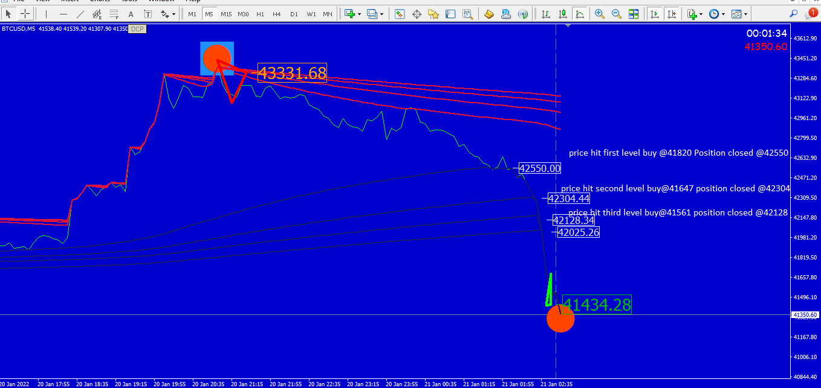Switch chart to D1 timeframe
Viewport: 821px width, 388px height.
pos(294,13)
